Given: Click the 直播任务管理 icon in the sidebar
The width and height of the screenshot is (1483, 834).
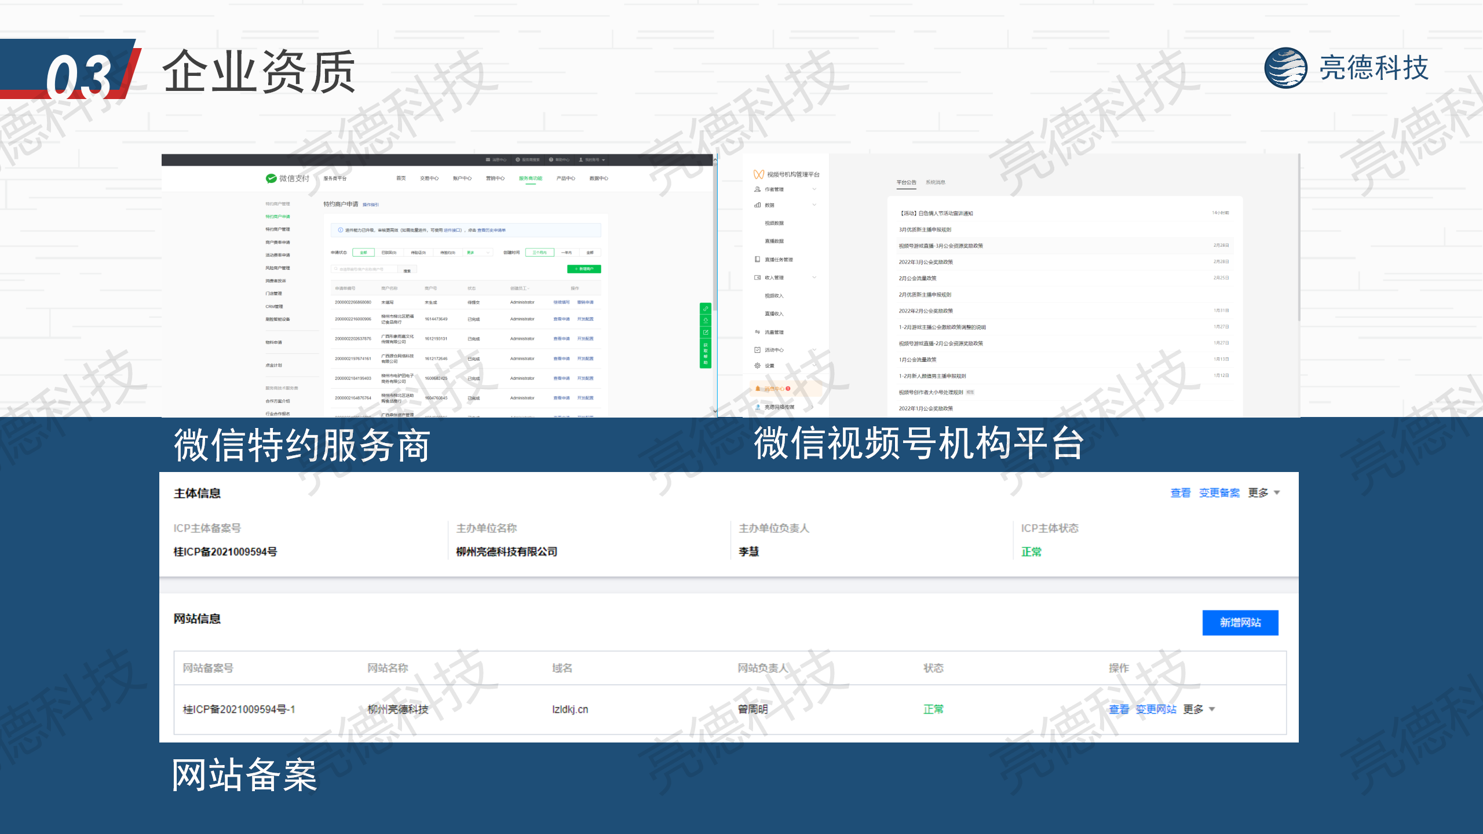Looking at the screenshot, I should coord(757,259).
